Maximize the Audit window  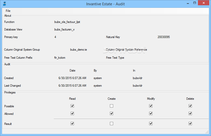(195, 3)
